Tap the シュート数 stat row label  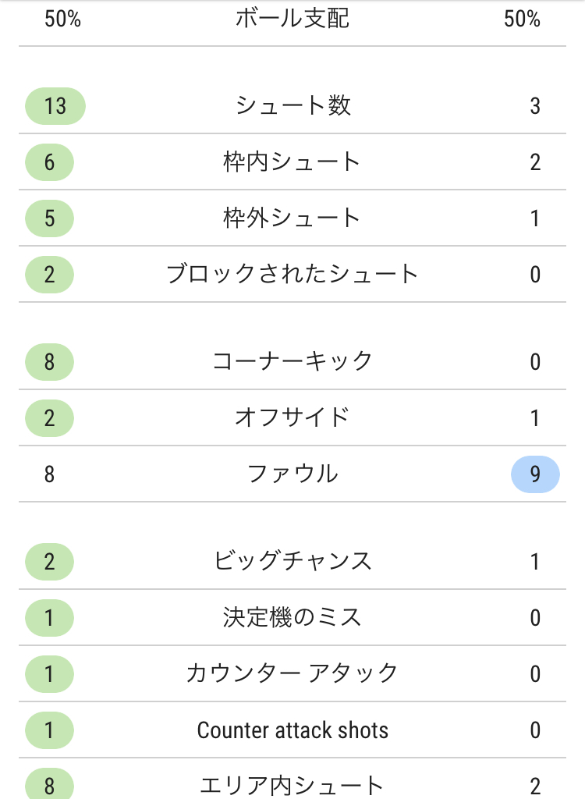click(x=292, y=105)
